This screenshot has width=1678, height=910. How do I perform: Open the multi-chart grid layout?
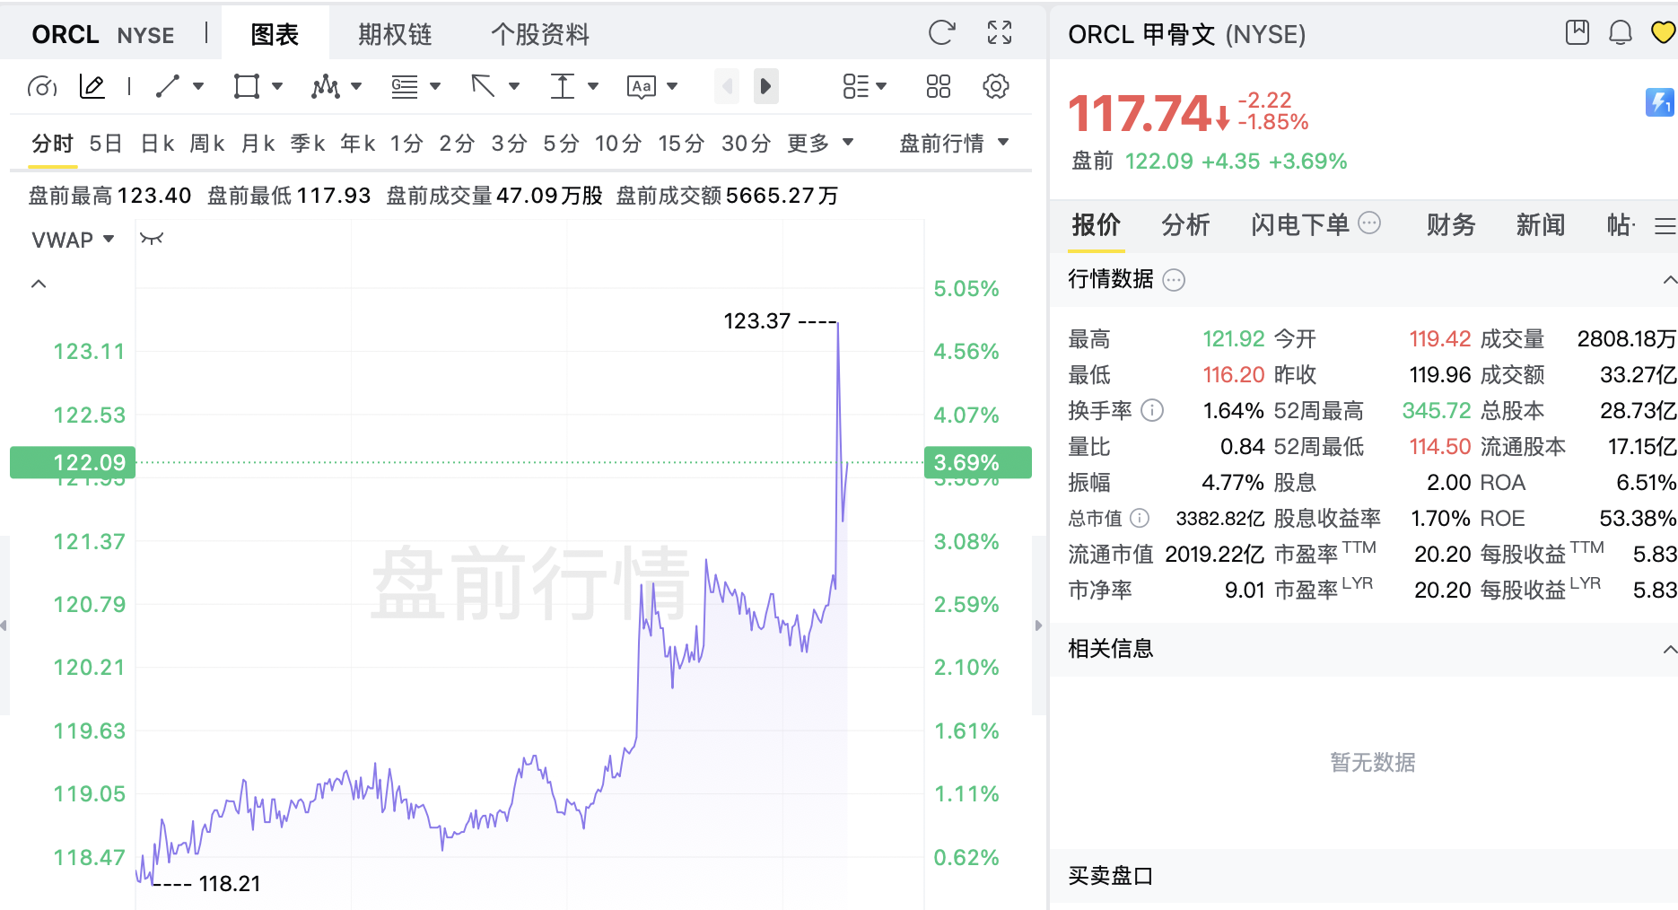[938, 86]
